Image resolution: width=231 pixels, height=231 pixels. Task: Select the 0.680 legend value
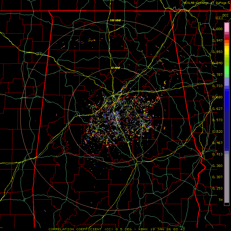(x=217, y=97)
